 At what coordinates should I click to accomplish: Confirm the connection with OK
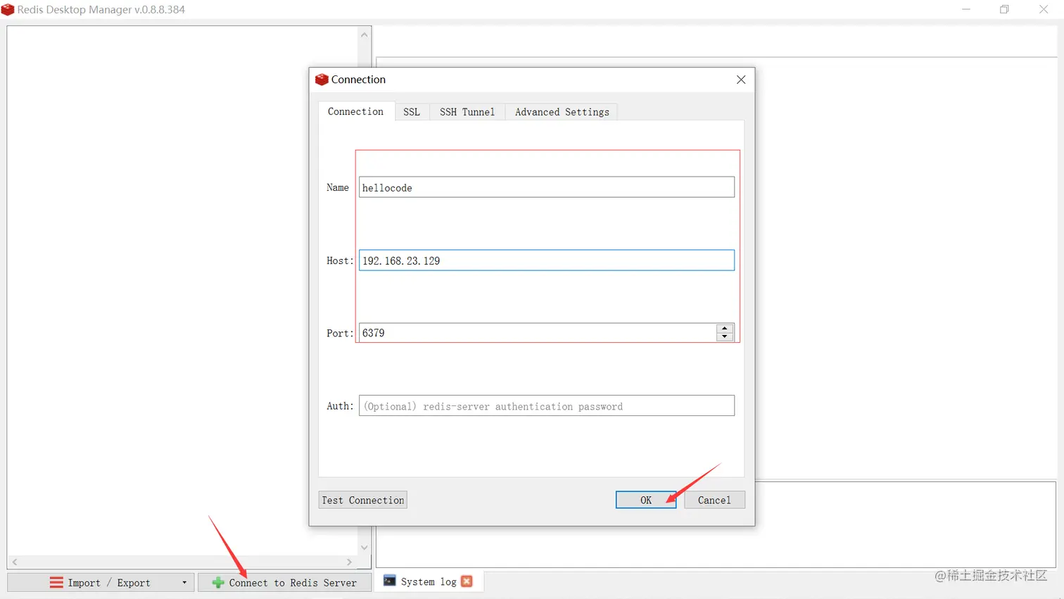[646, 500]
